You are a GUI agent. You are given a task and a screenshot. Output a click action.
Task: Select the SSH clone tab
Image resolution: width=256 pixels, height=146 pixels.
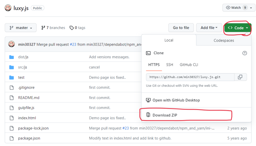169,65
